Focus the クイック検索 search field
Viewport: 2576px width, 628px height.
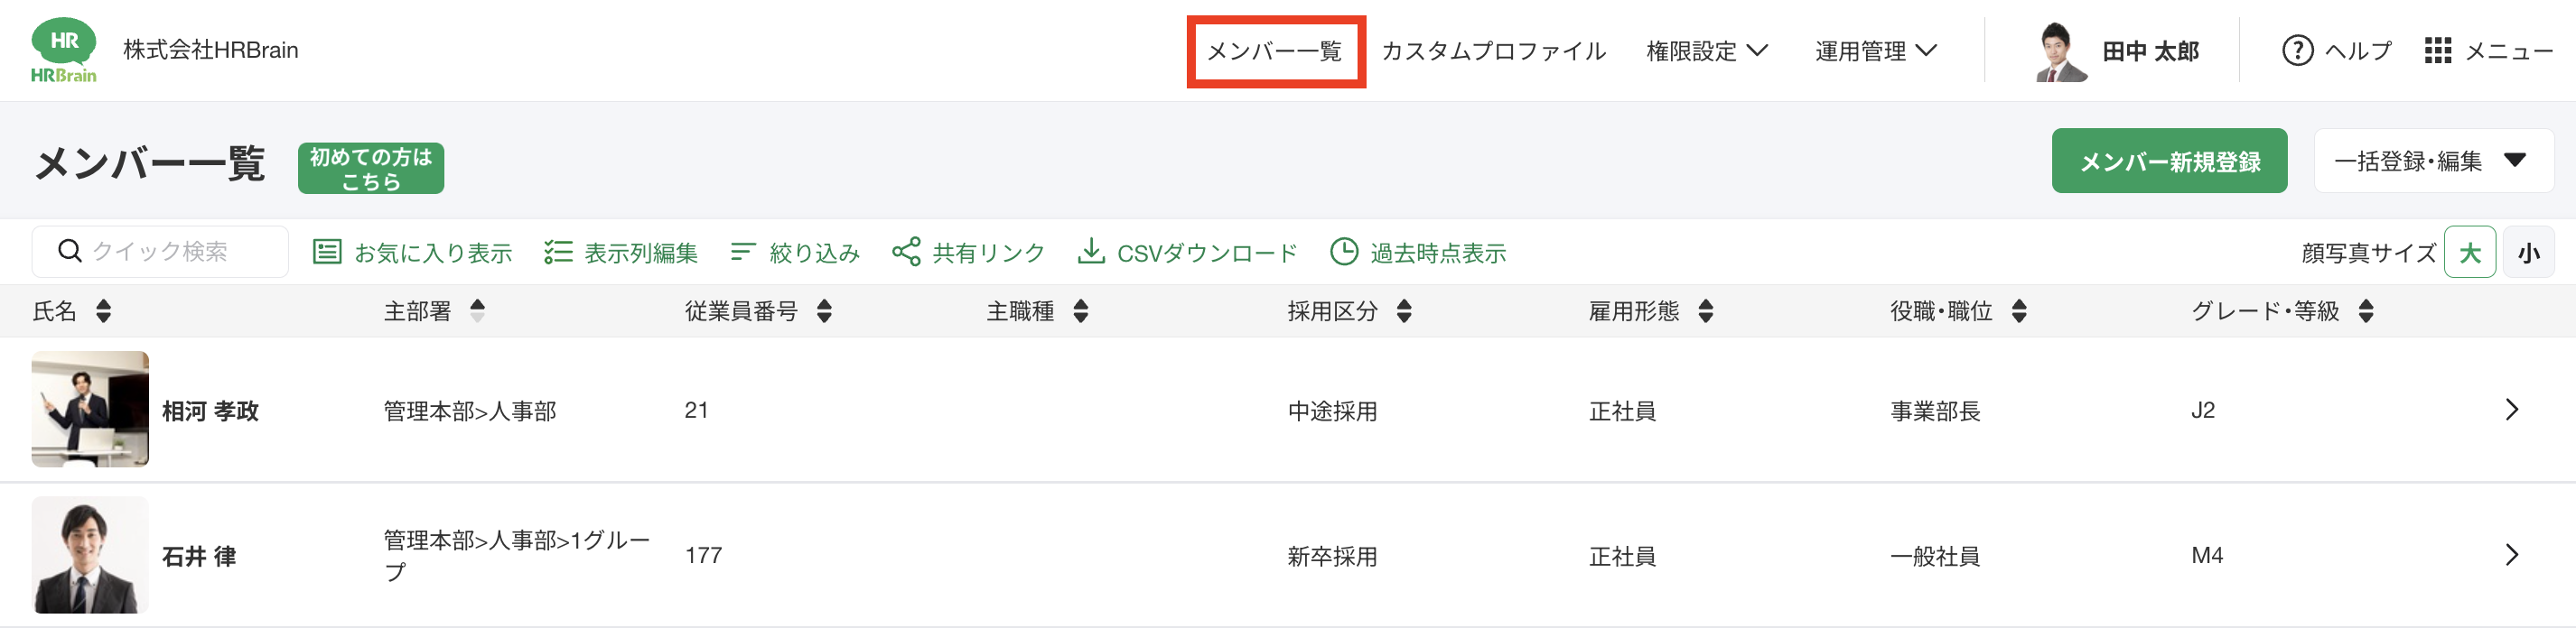pyautogui.click(x=170, y=252)
